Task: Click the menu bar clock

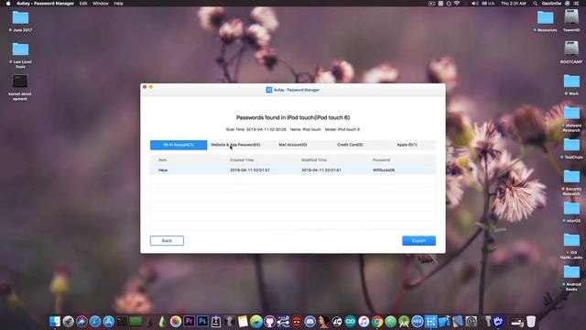Action: 513,4
